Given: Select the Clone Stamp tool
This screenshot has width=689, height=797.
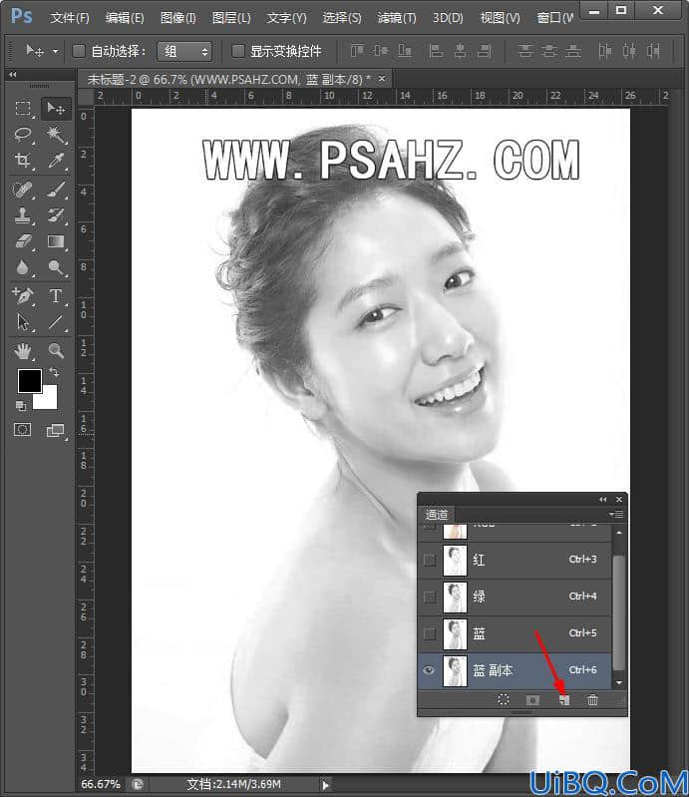Looking at the screenshot, I should coord(22,215).
